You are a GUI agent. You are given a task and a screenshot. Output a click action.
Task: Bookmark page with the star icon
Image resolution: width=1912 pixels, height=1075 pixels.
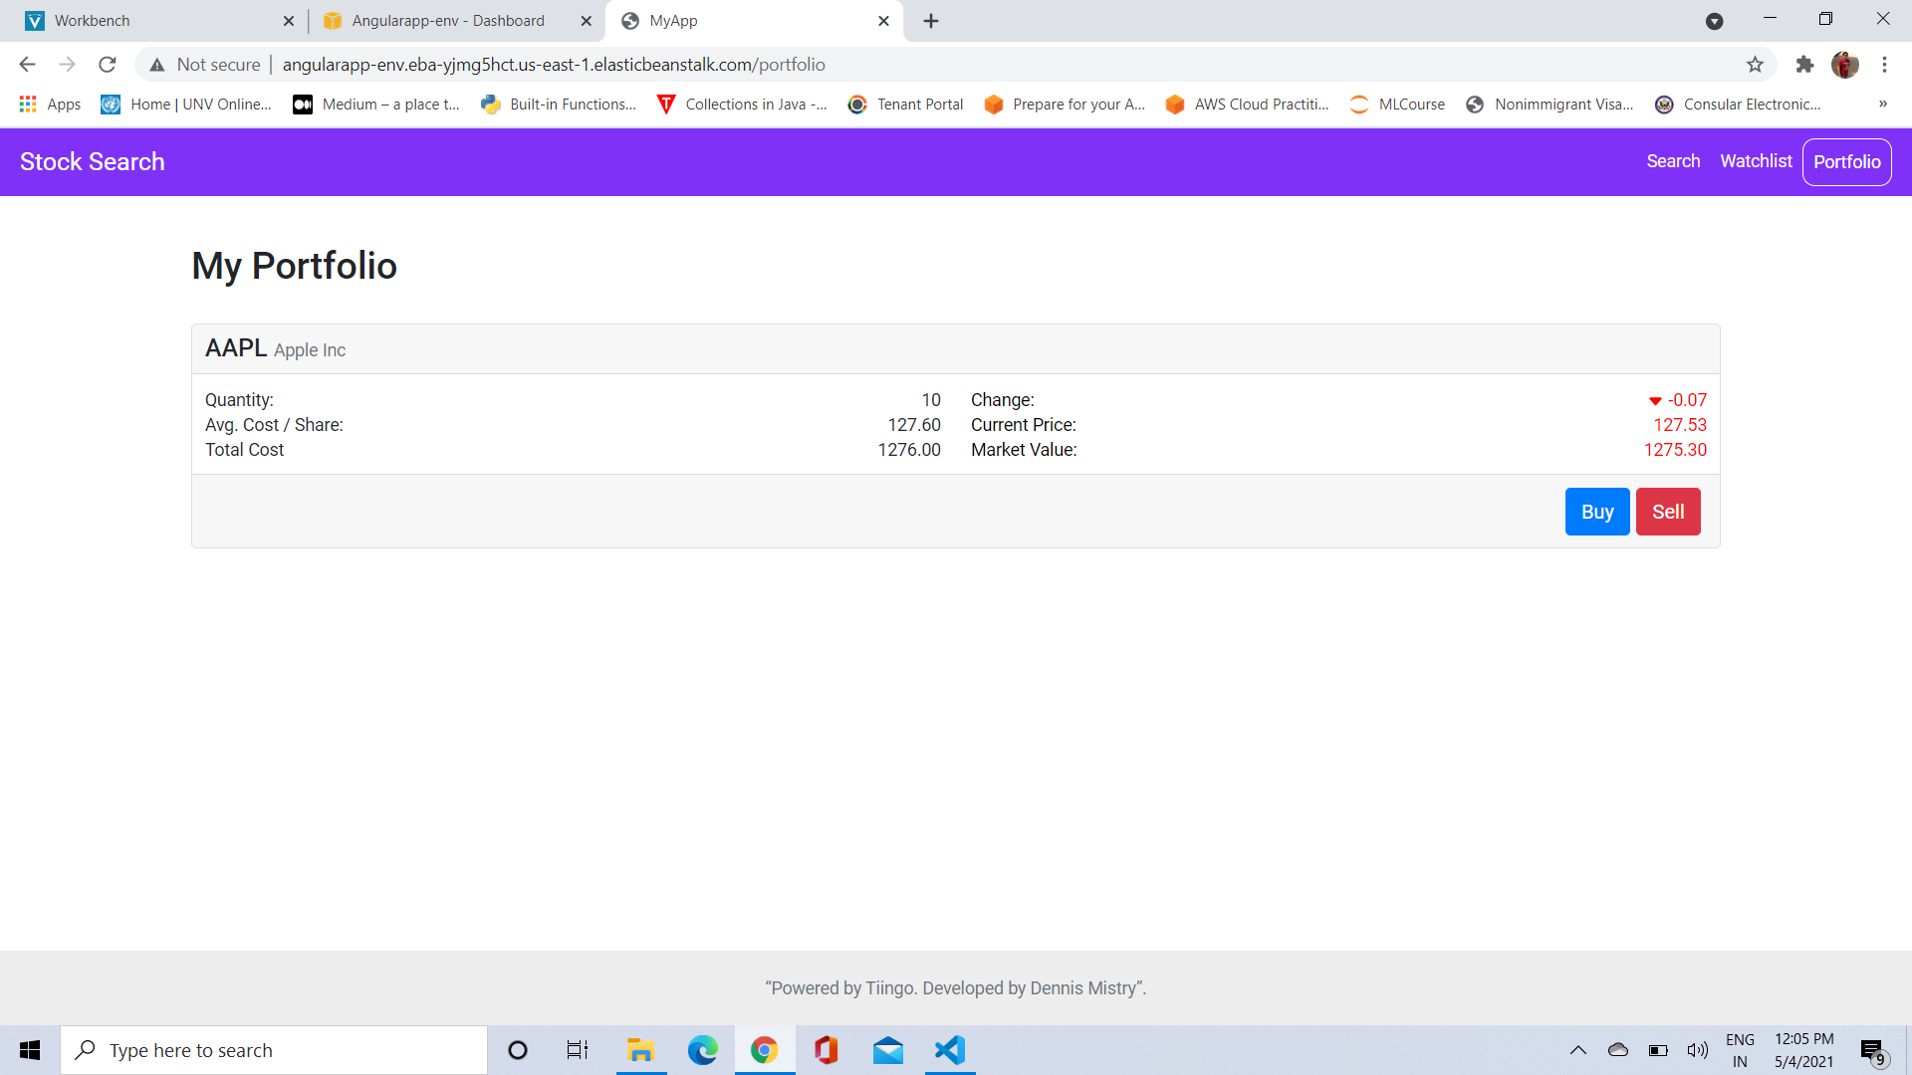(x=1754, y=65)
